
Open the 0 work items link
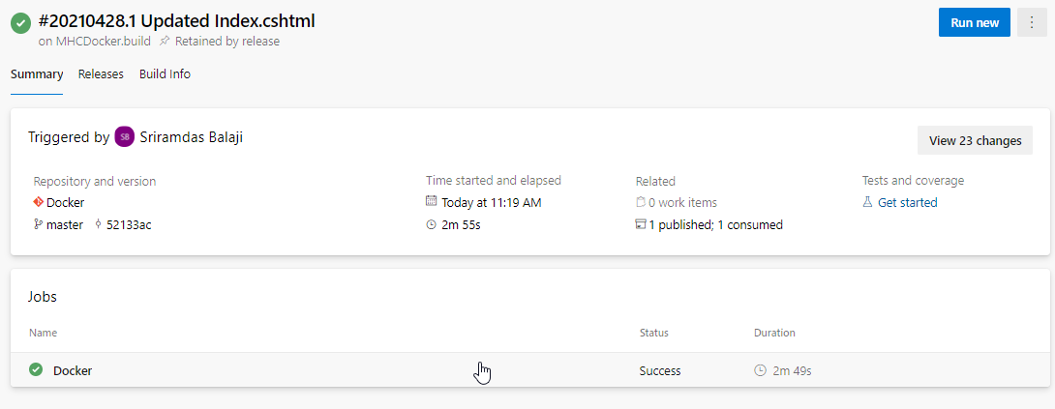(x=683, y=202)
